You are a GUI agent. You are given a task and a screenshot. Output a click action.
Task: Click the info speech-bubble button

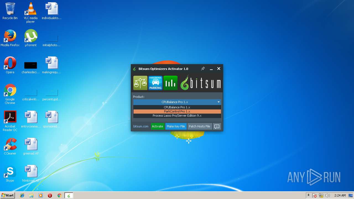[217, 126]
